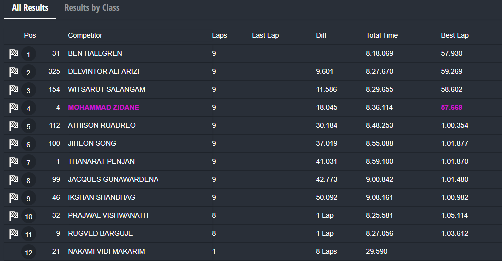This screenshot has width=502, height=261.
Task: Click checkered flag icon beside Ben Hallgren
Action: (14, 54)
